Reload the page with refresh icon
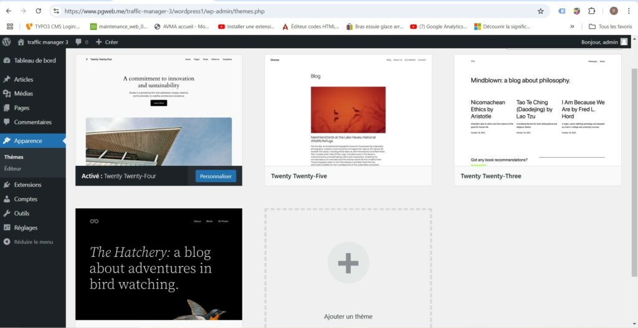Viewport: 638px width, 328px height. [38, 11]
